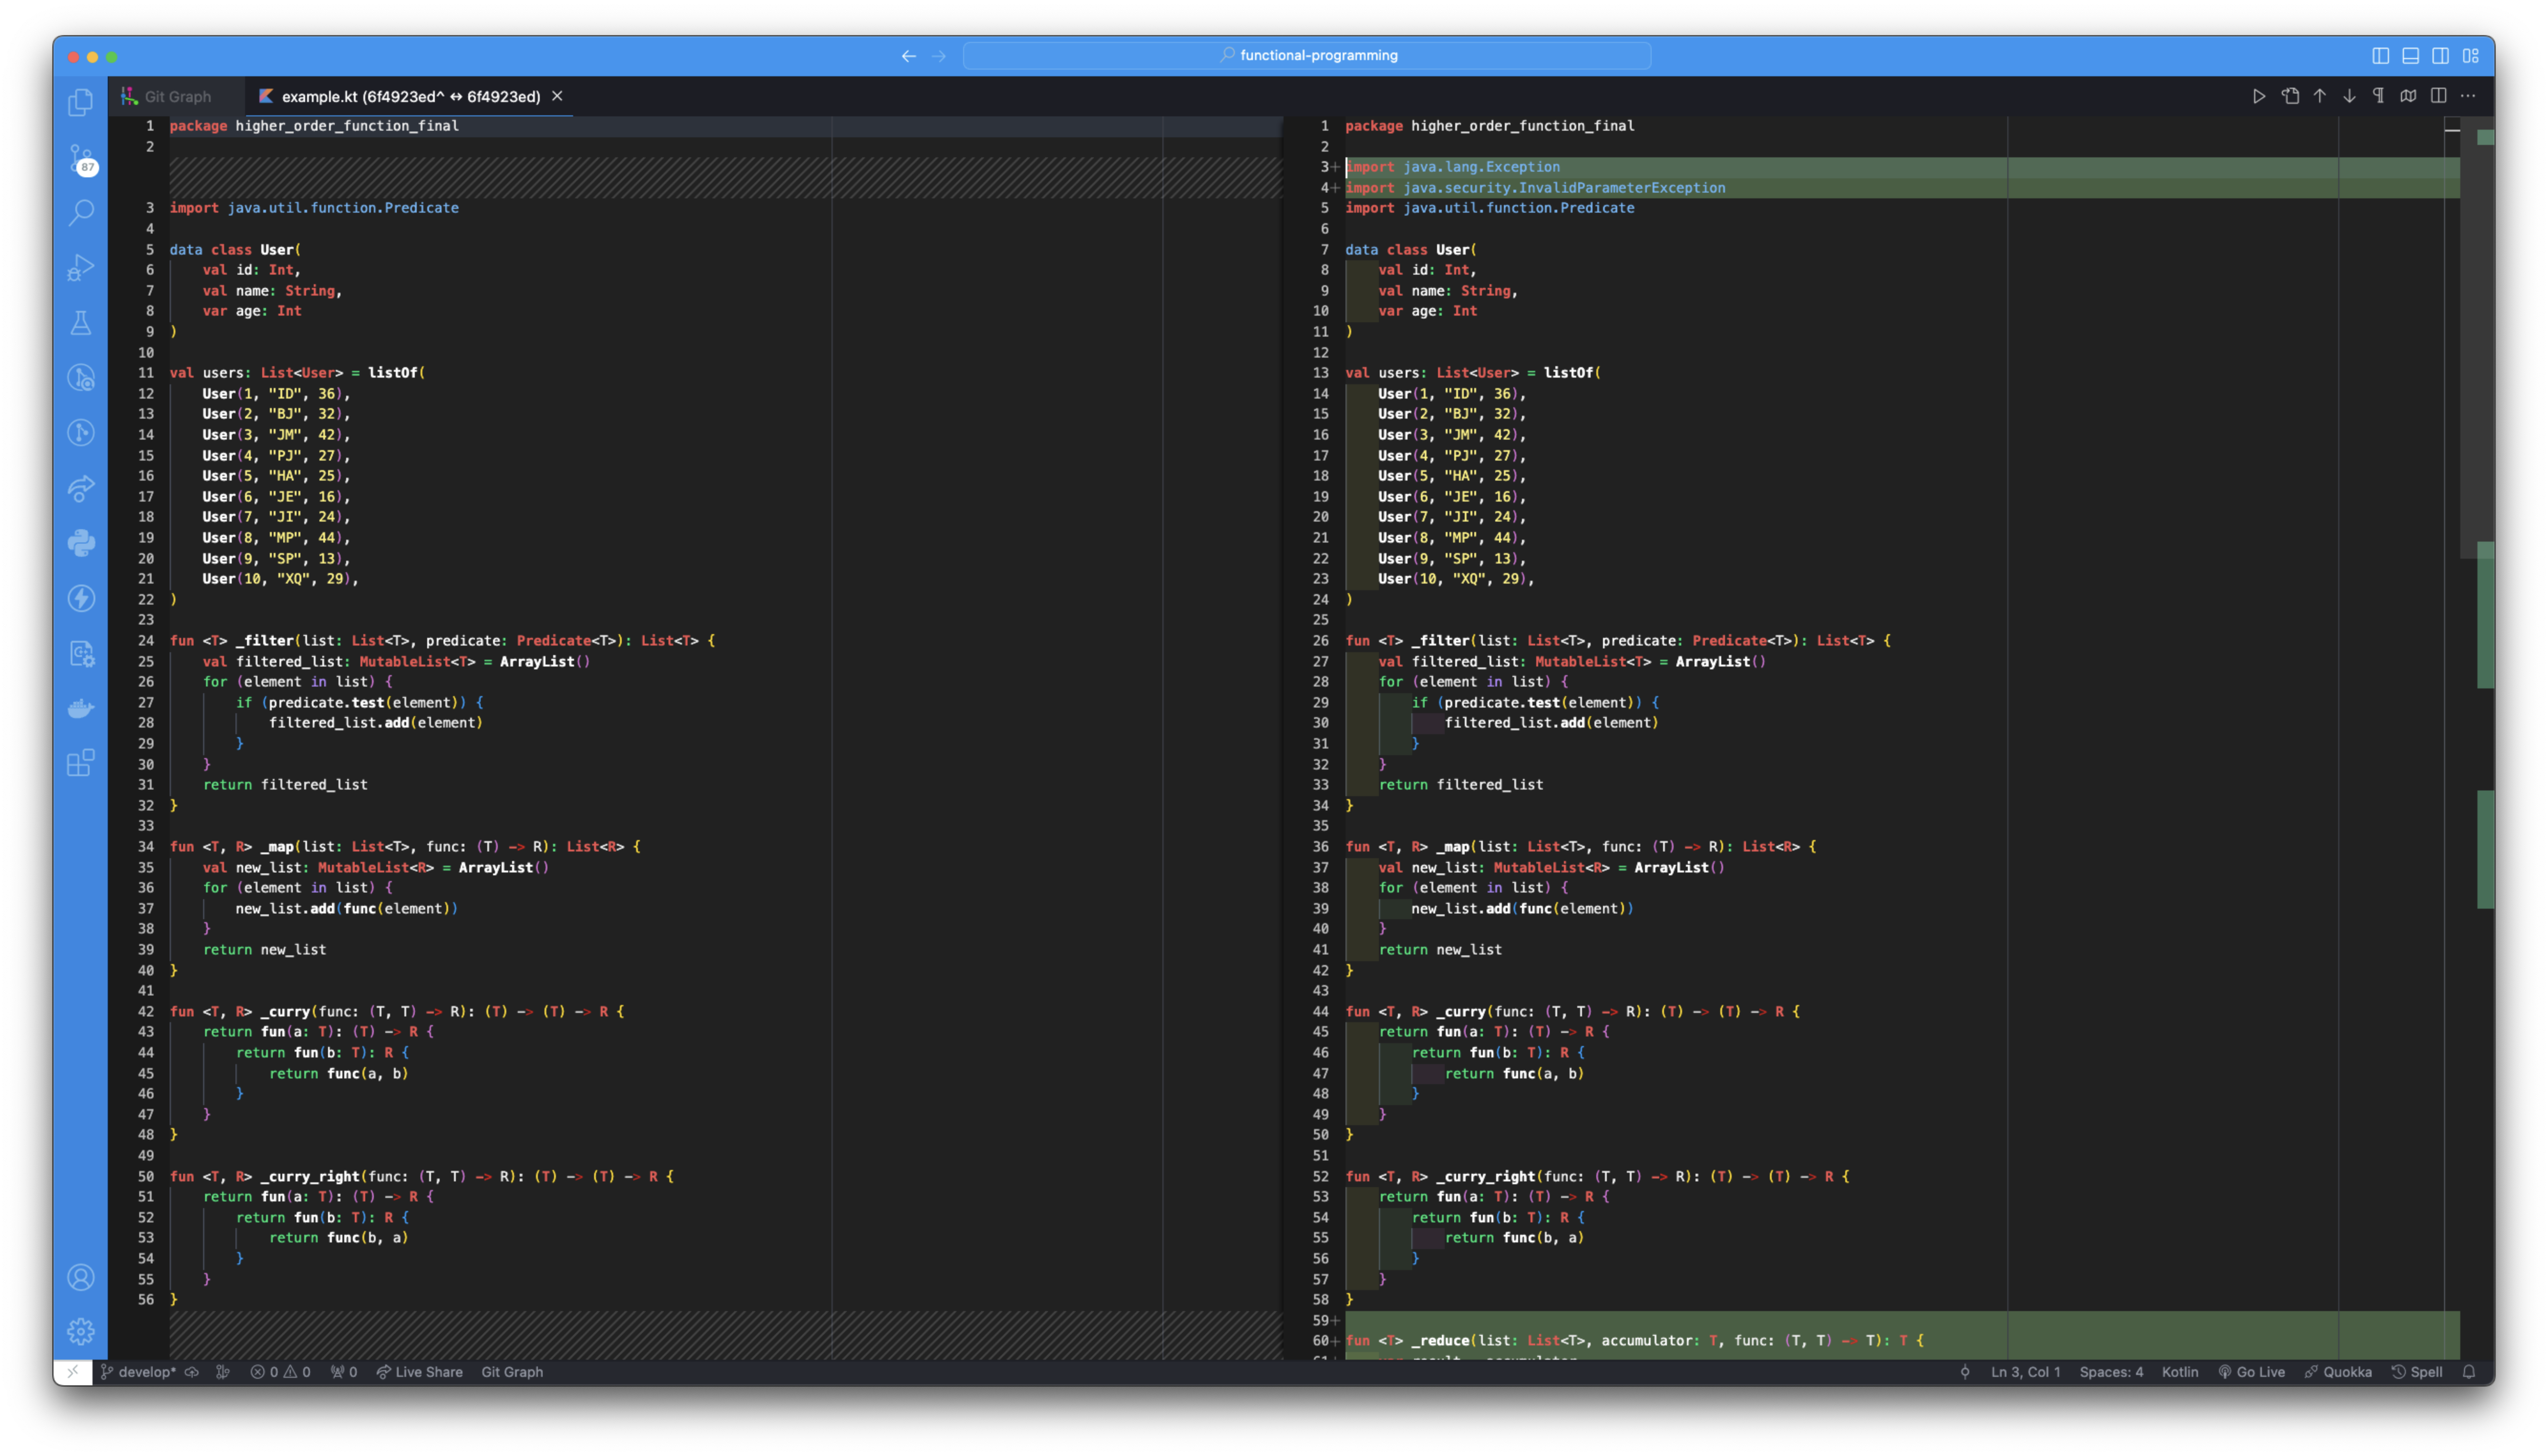Close the example.kt diff tab

(x=557, y=96)
